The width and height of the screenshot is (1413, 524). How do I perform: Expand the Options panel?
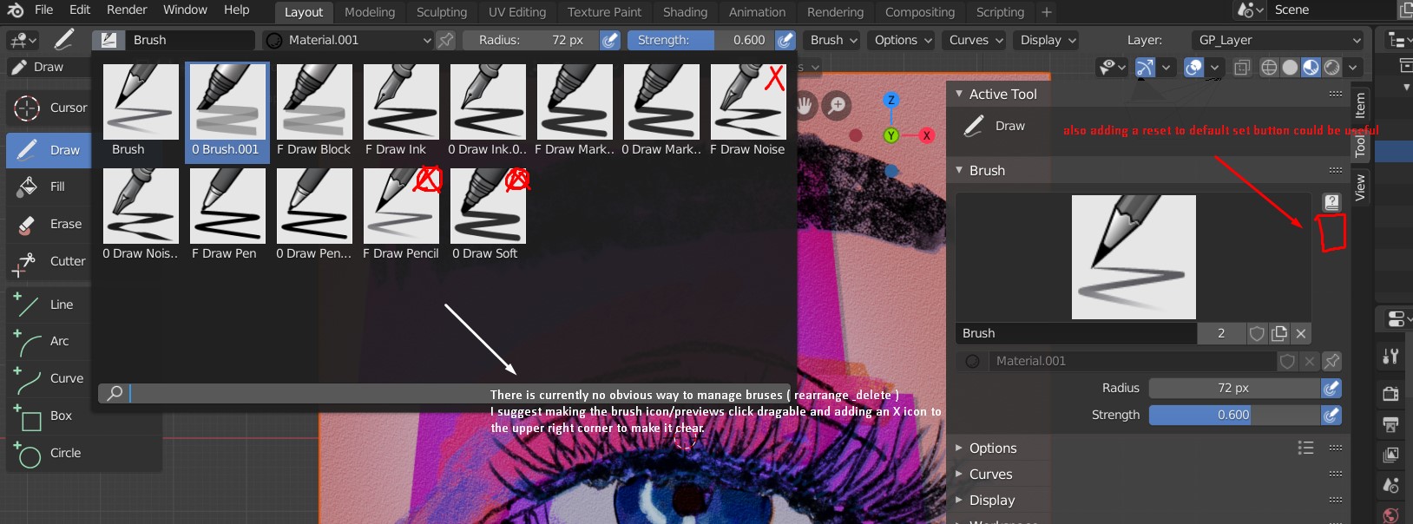[x=959, y=448]
